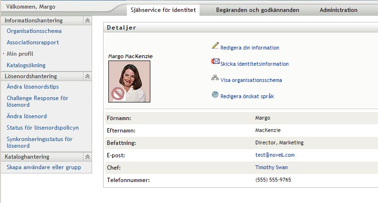Click the Välkommen, Margo greeting
Screen dimensions: 378x203
31,7
